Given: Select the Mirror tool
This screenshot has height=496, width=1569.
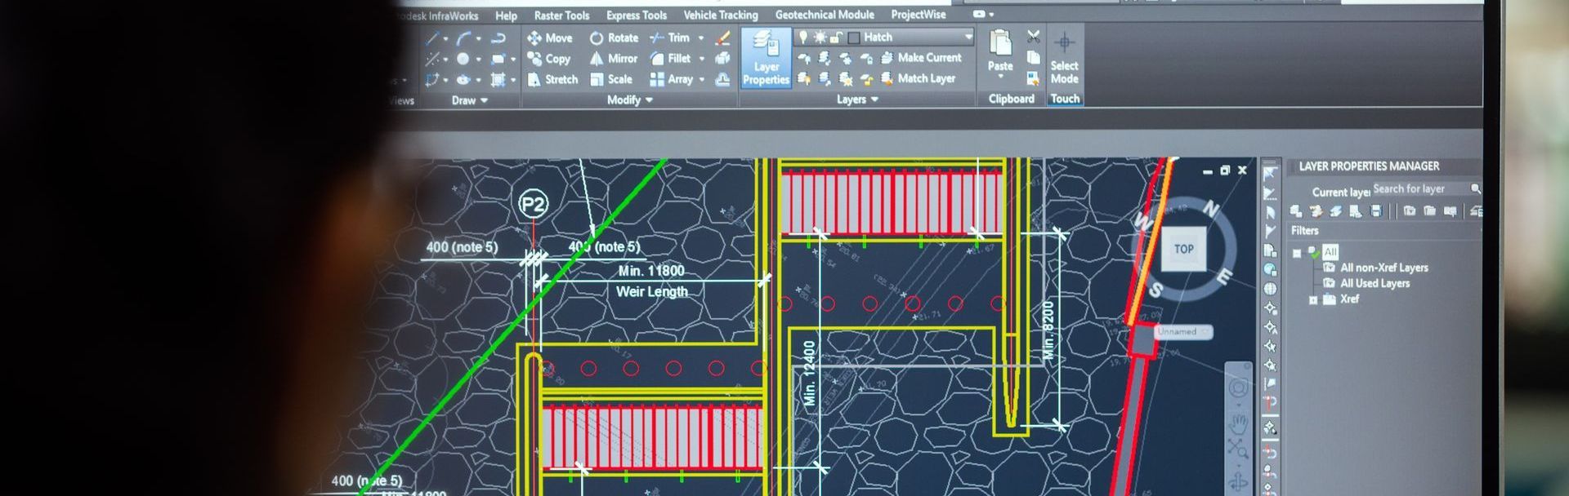Looking at the screenshot, I should pyautogui.click(x=614, y=59).
